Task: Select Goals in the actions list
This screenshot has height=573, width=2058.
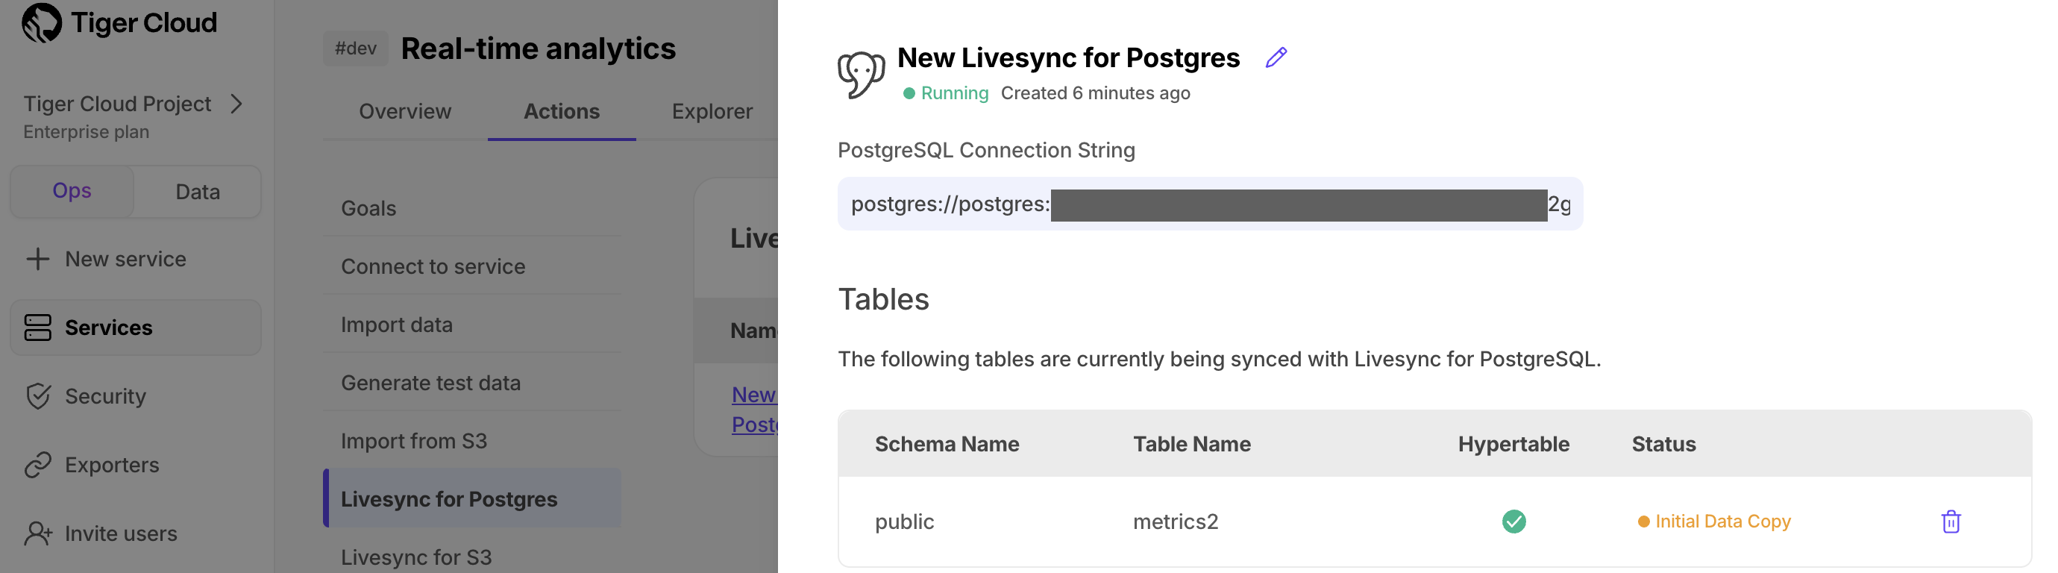Action: (x=472, y=207)
